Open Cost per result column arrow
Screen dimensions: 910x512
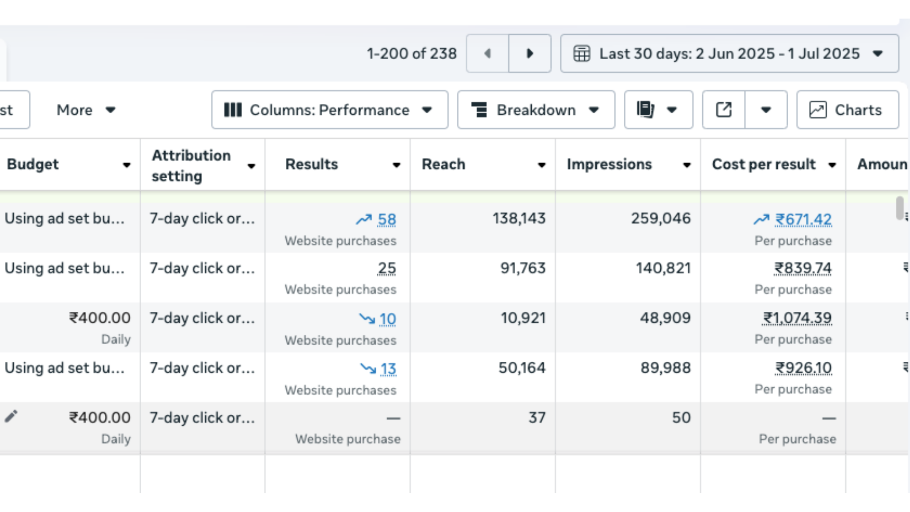(x=832, y=165)
